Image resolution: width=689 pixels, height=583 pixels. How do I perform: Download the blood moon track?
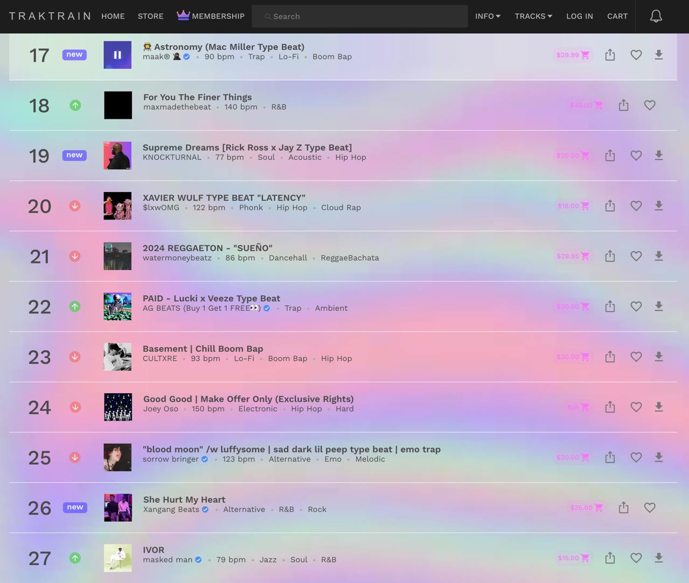[x=658, y=457]
